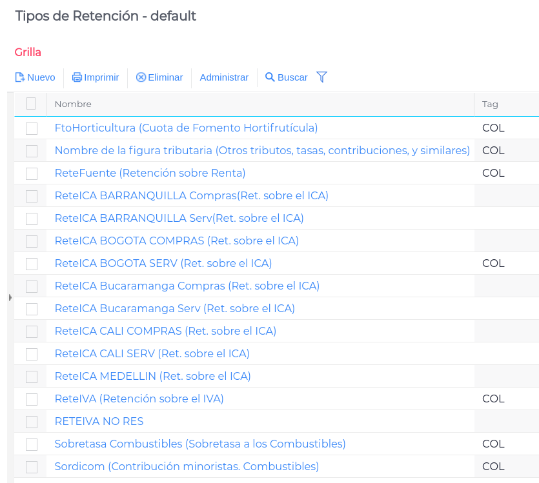Toggle the select-all header checkbox
Viewport: 539px width, 483px height.
pyautogui.click(x=31, y=104)
